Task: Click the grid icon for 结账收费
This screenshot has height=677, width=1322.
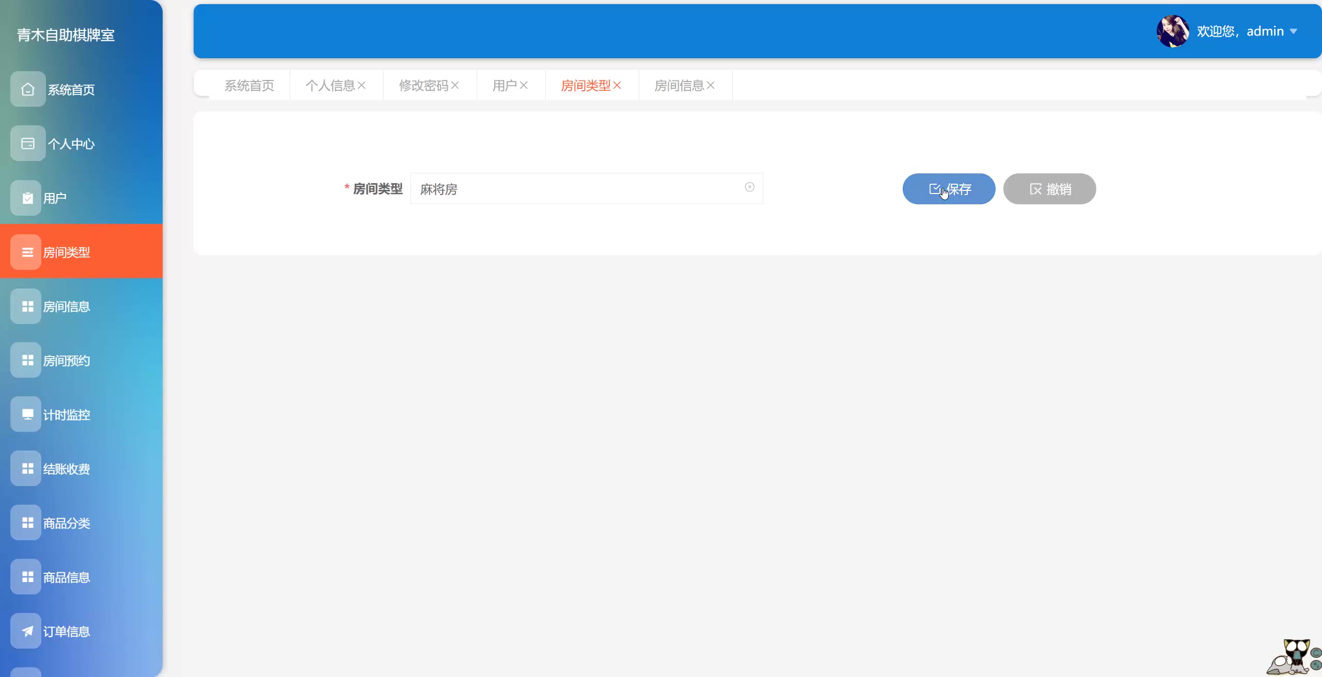Action: point(28,469)
